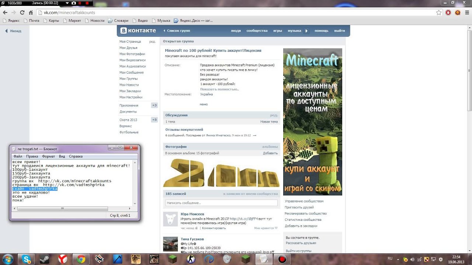Pause the screen recording

80,3
